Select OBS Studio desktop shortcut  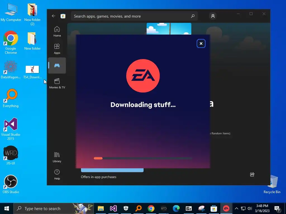[x=11, y=184]
